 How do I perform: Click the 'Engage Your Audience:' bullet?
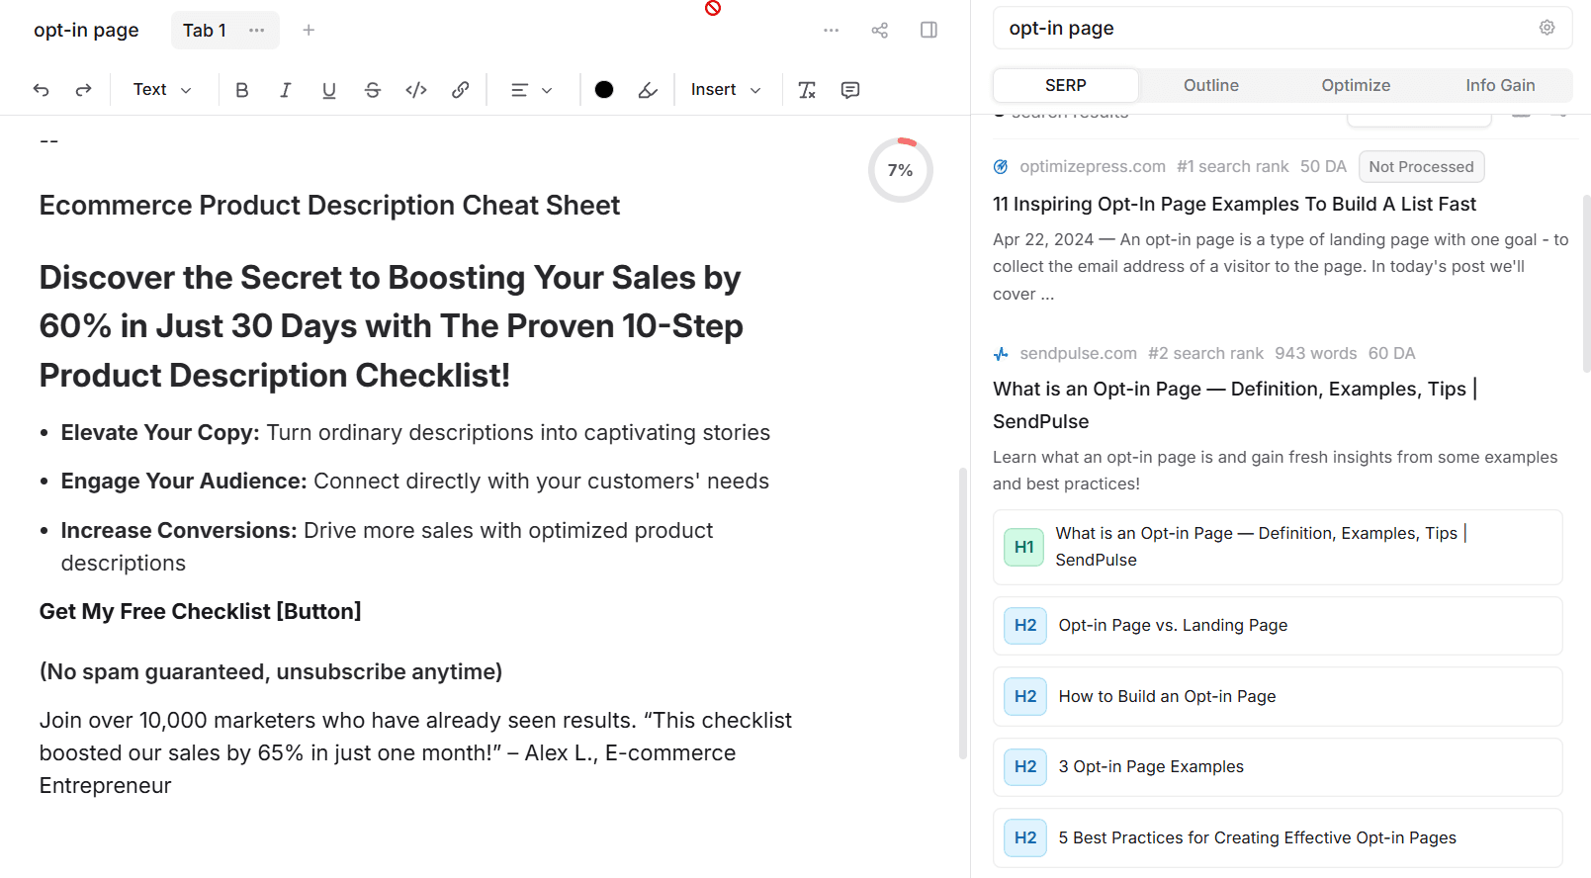coord(414,482)
